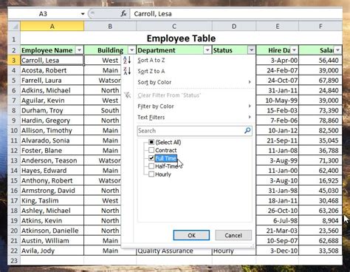The image size is (350, 272).
Task: Select row 5 header
Action: (14, 81)
